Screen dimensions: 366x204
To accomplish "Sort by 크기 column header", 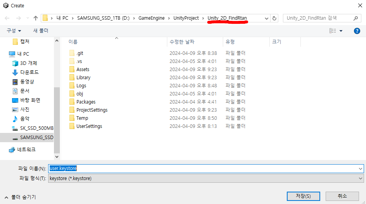I will click(277, 42).
